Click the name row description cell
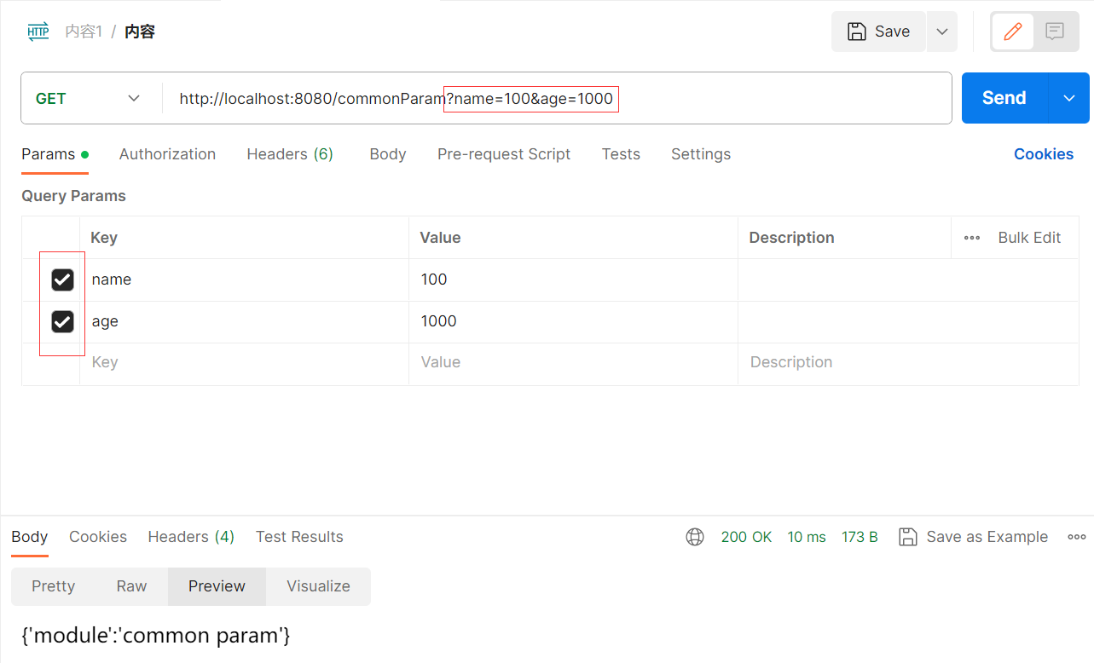Viewport: 1094px width, 663px height. [x=908, y=280]
